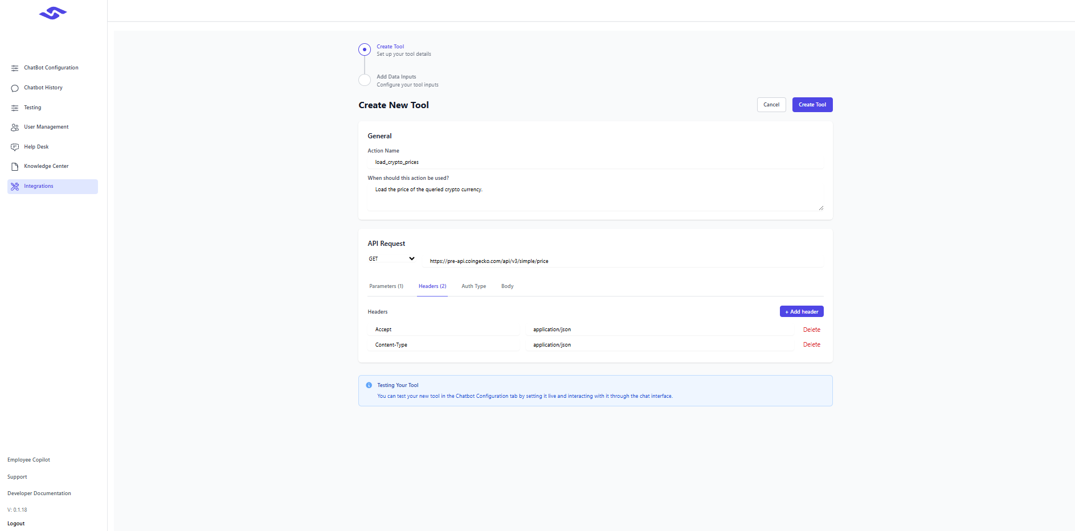1075x531 pixels.
Task: Open ChatBot Configuration sliders icon
Action: click(15, 68)
